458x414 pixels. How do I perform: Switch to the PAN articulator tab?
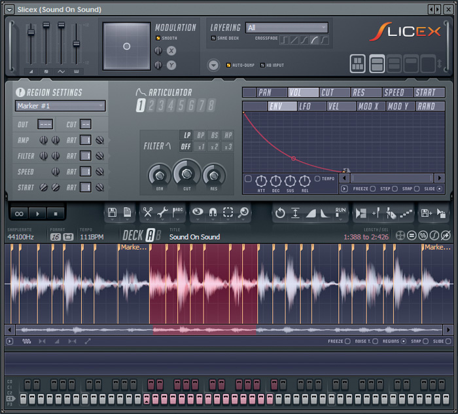[264, 92]
